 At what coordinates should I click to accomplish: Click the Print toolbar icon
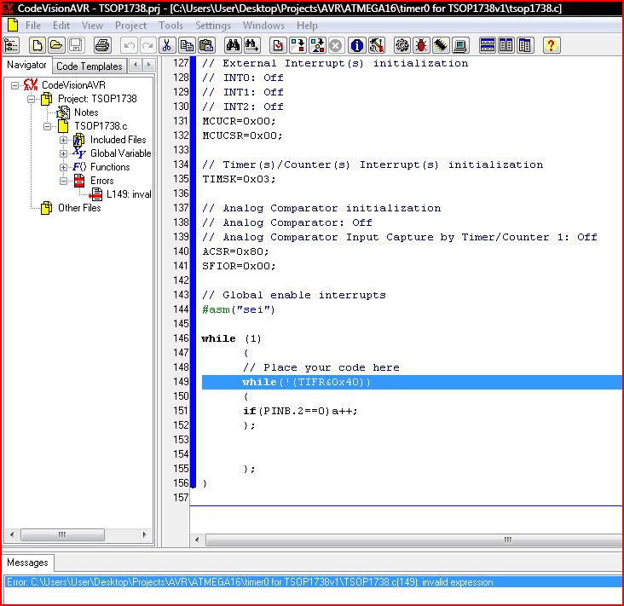click(101, 45)
